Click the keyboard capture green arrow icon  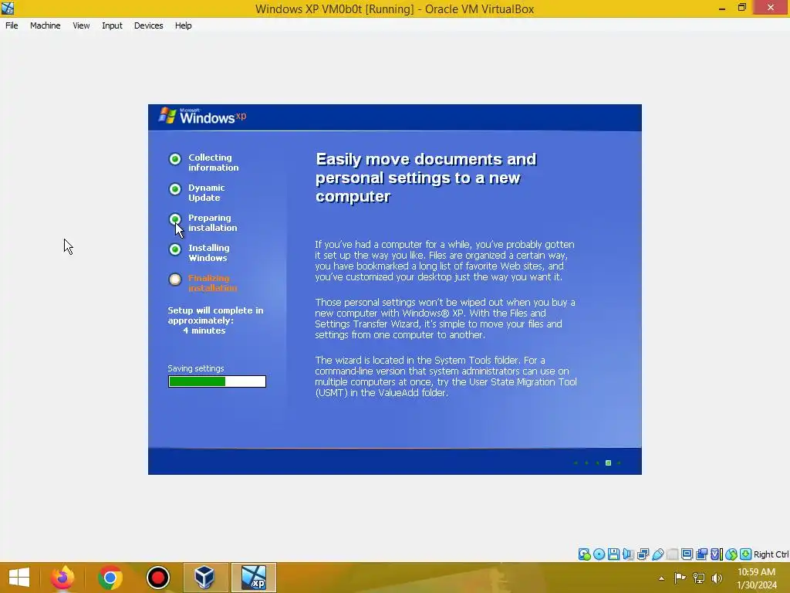pyautogui.click(x=746, y=554)
